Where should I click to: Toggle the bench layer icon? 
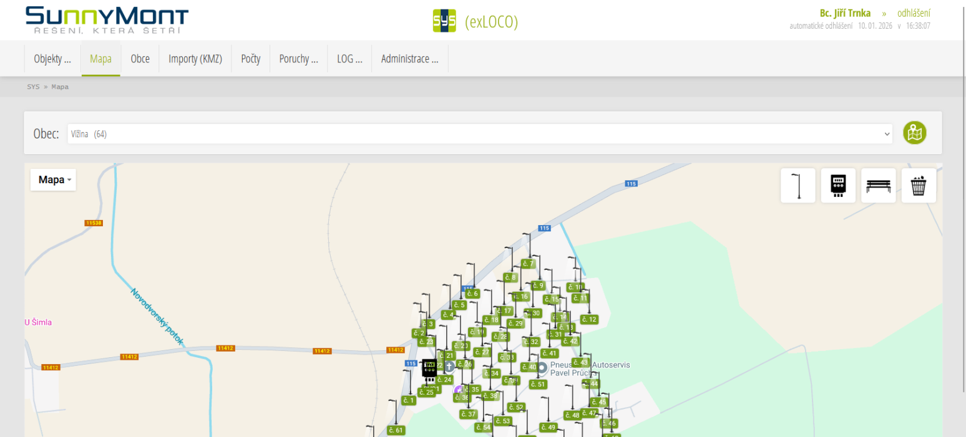[x=878, y=186]
